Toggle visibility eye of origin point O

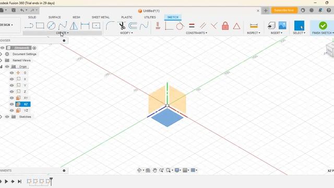pyautogui.click(x=11, y=73)
